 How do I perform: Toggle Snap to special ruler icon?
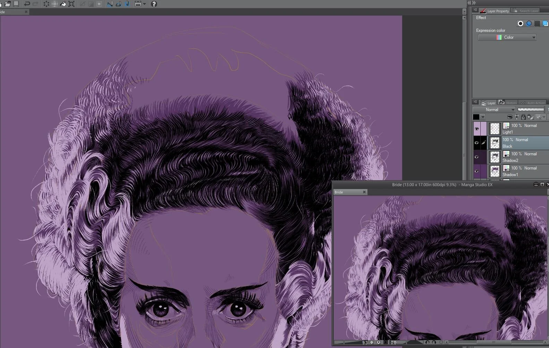point(119,4)
